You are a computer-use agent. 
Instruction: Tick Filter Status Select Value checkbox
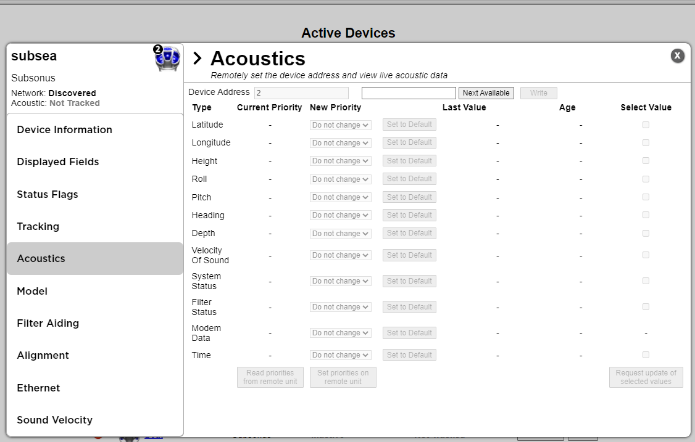click(646, 307)
